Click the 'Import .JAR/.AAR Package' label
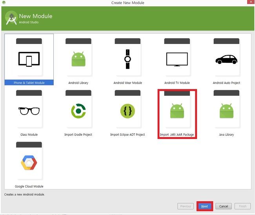Viewport: 255px width, 215px height. coord(177,135)
